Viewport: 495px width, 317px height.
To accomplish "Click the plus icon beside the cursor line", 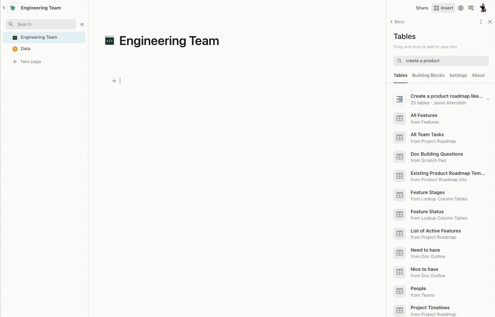I will point(114,81).
